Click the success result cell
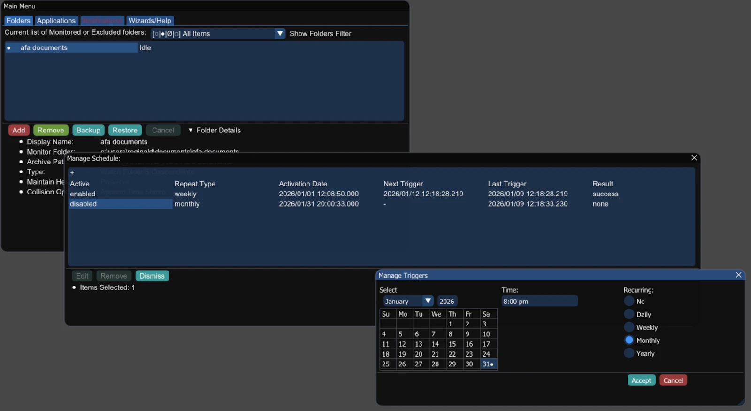This screenshot has height=411, width=751. tap(605, 194)
